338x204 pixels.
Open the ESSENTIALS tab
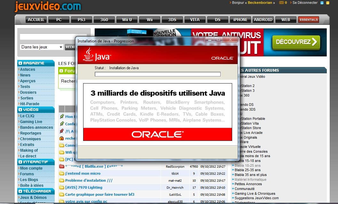point(309,20)
